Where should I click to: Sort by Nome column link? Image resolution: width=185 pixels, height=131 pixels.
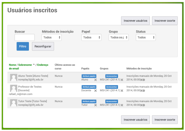tap(12, 65)
